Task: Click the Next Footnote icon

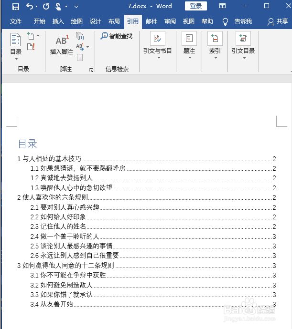Action: click(80, 47)
